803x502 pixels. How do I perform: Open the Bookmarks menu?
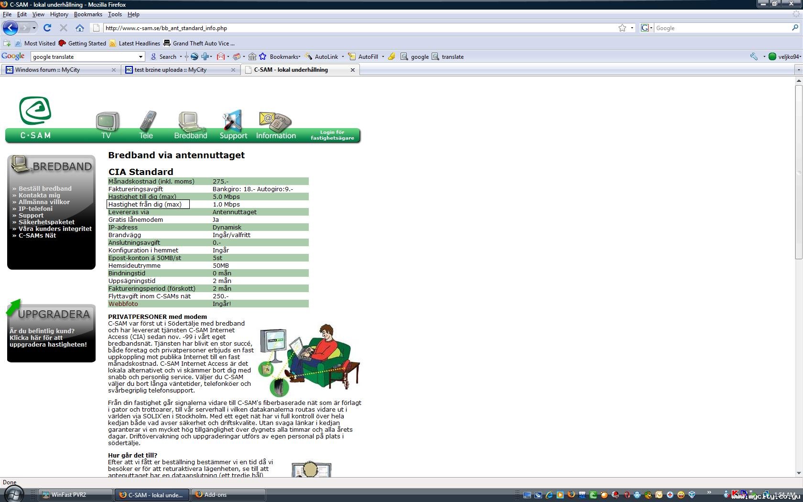88,14
